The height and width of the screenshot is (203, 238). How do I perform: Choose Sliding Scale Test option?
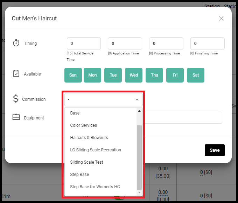(x=101, y=162)
